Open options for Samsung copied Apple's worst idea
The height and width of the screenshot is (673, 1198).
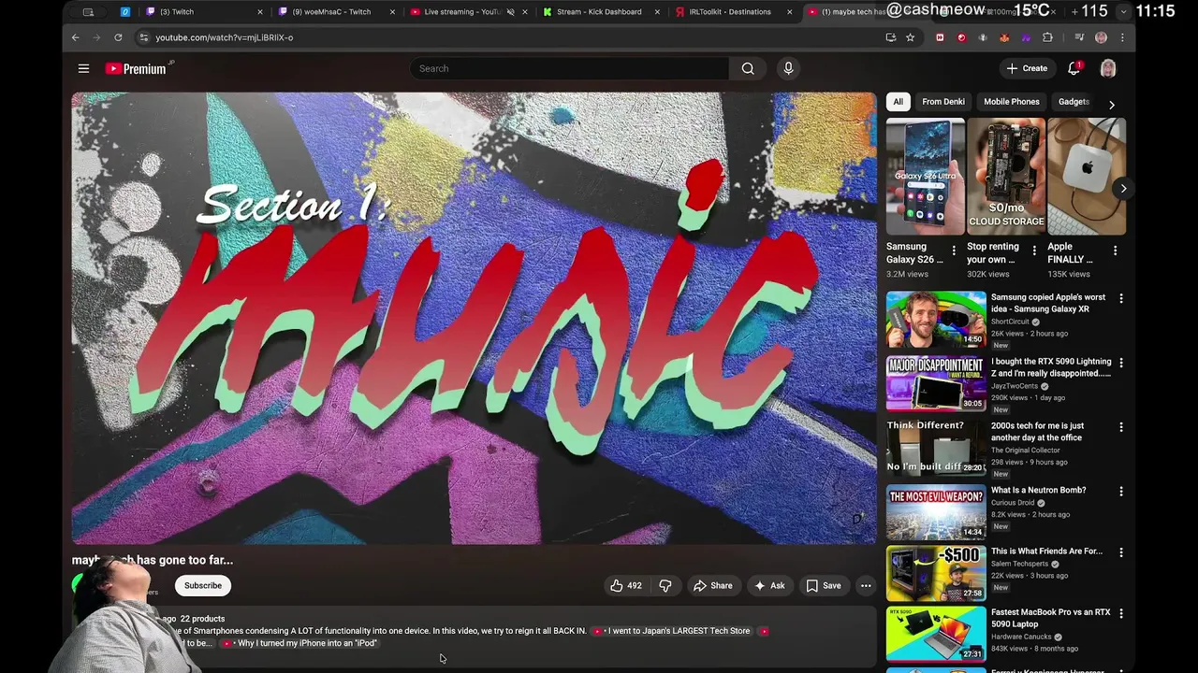[x=1121, y=298]
